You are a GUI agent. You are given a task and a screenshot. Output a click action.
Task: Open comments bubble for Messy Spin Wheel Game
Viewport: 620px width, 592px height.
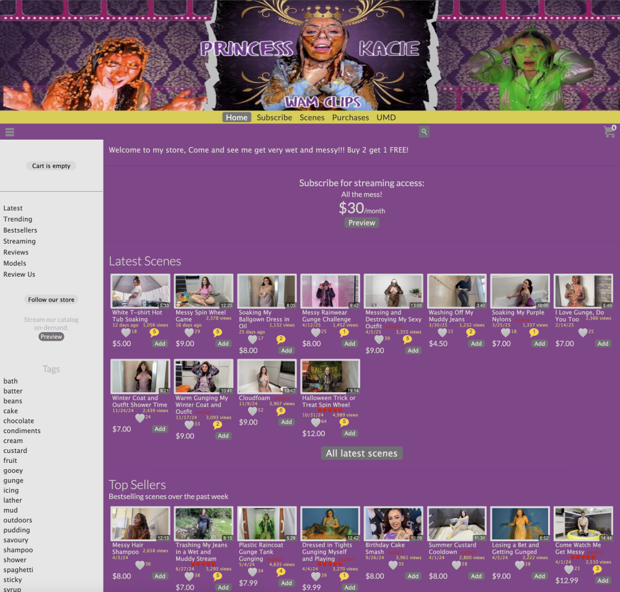(x=218, y=333)
